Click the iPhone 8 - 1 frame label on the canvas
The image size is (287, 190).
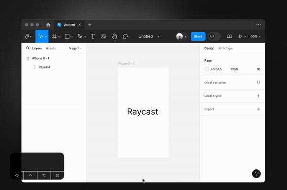pos(126,64)
